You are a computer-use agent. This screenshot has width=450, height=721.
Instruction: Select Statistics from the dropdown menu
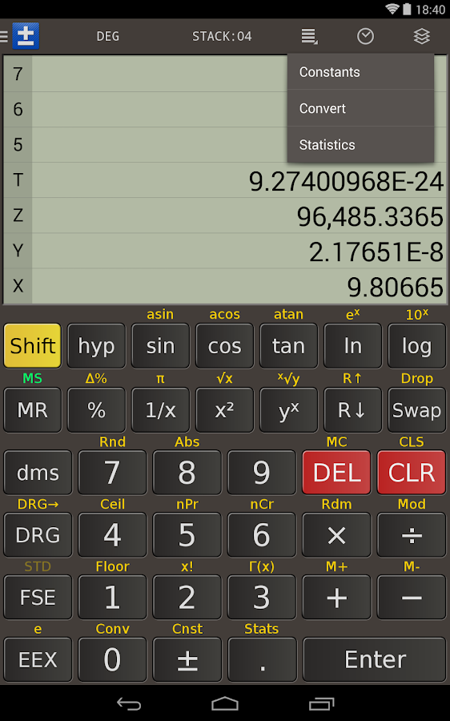(361, 145)
